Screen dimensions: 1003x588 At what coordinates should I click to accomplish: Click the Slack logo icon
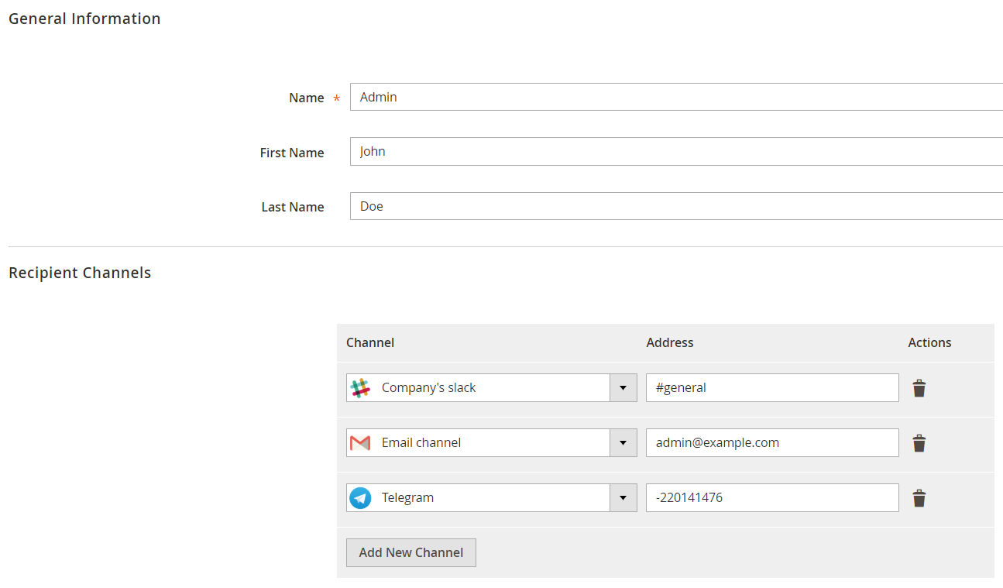[360, 388]
